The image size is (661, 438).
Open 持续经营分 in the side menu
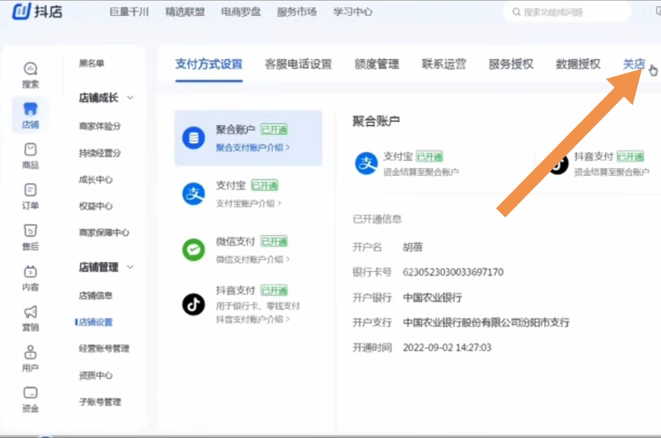pyautogui.click(x=100, y=153)
